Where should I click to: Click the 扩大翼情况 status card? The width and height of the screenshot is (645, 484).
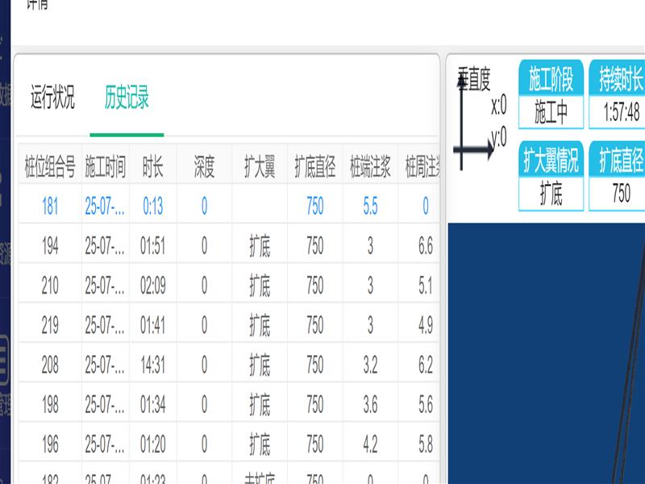[551, 177]
